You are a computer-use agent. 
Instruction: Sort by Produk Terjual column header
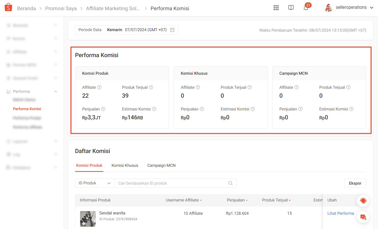click(x=276, y=200)
